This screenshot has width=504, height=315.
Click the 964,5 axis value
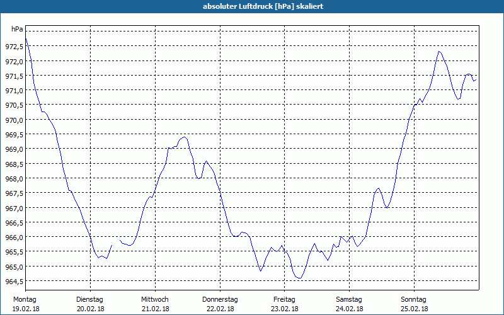(x=14, y=282)
